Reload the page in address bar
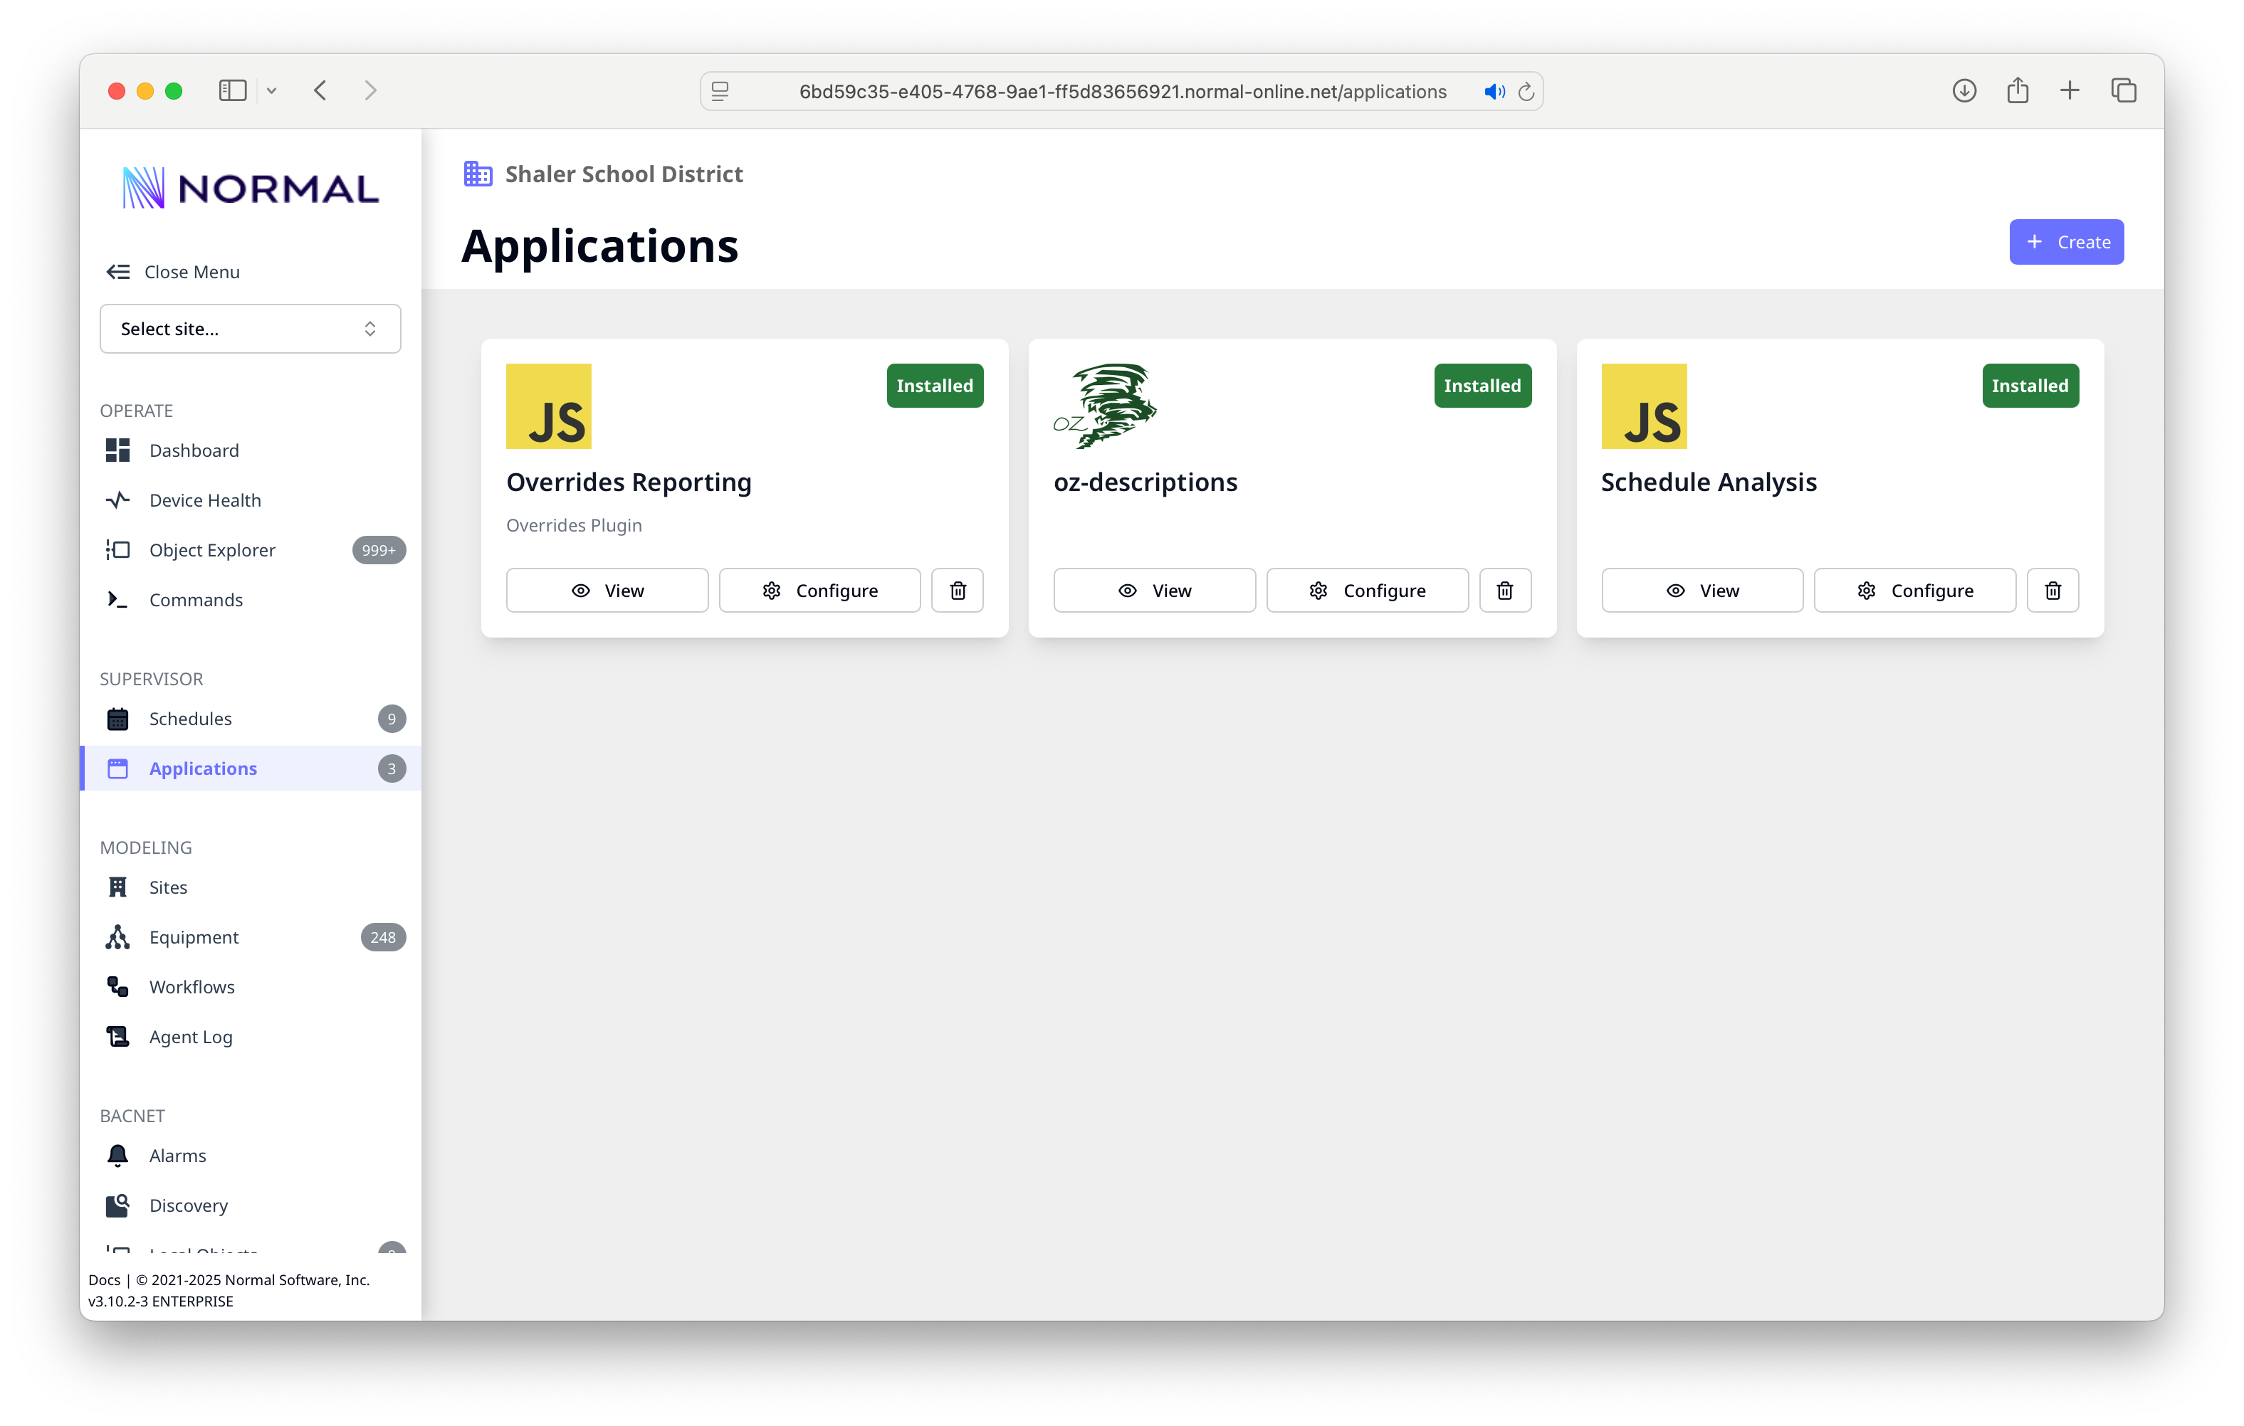The image size is (2244, 1426). [1526, 91]
